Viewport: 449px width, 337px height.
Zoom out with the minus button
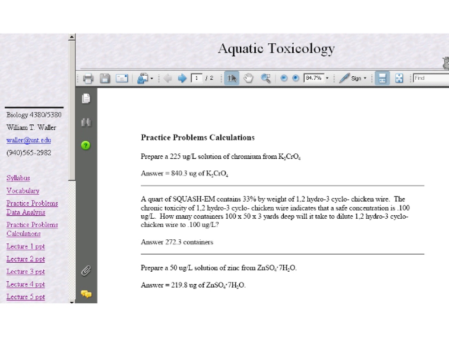[284, 78]
